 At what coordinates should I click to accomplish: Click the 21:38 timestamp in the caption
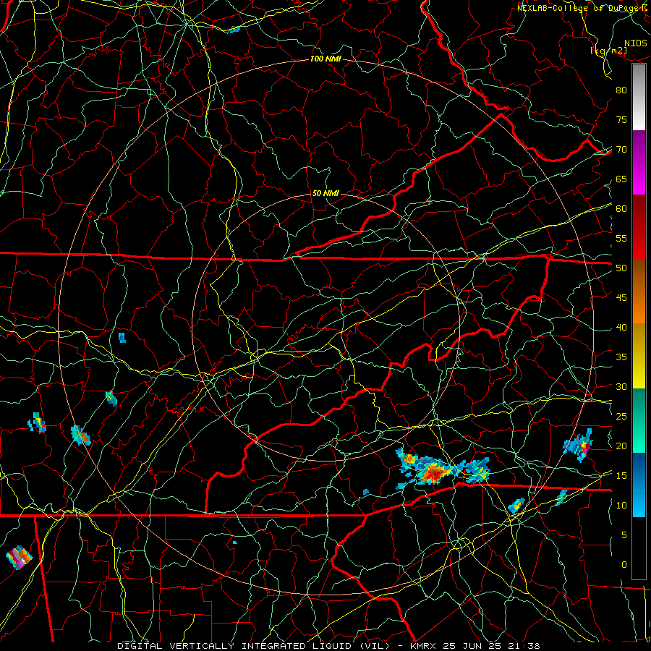pyautogui.click(x=524, y=646)
